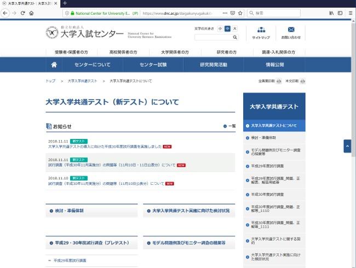Click the 平成29年度試行調査 sub-link below the box

[x=70, y=260]
